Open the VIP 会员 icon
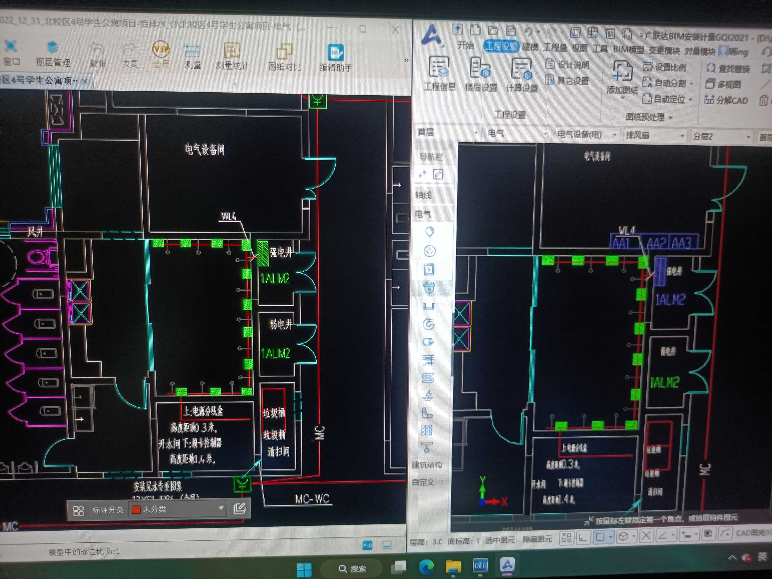 point(161,55)
